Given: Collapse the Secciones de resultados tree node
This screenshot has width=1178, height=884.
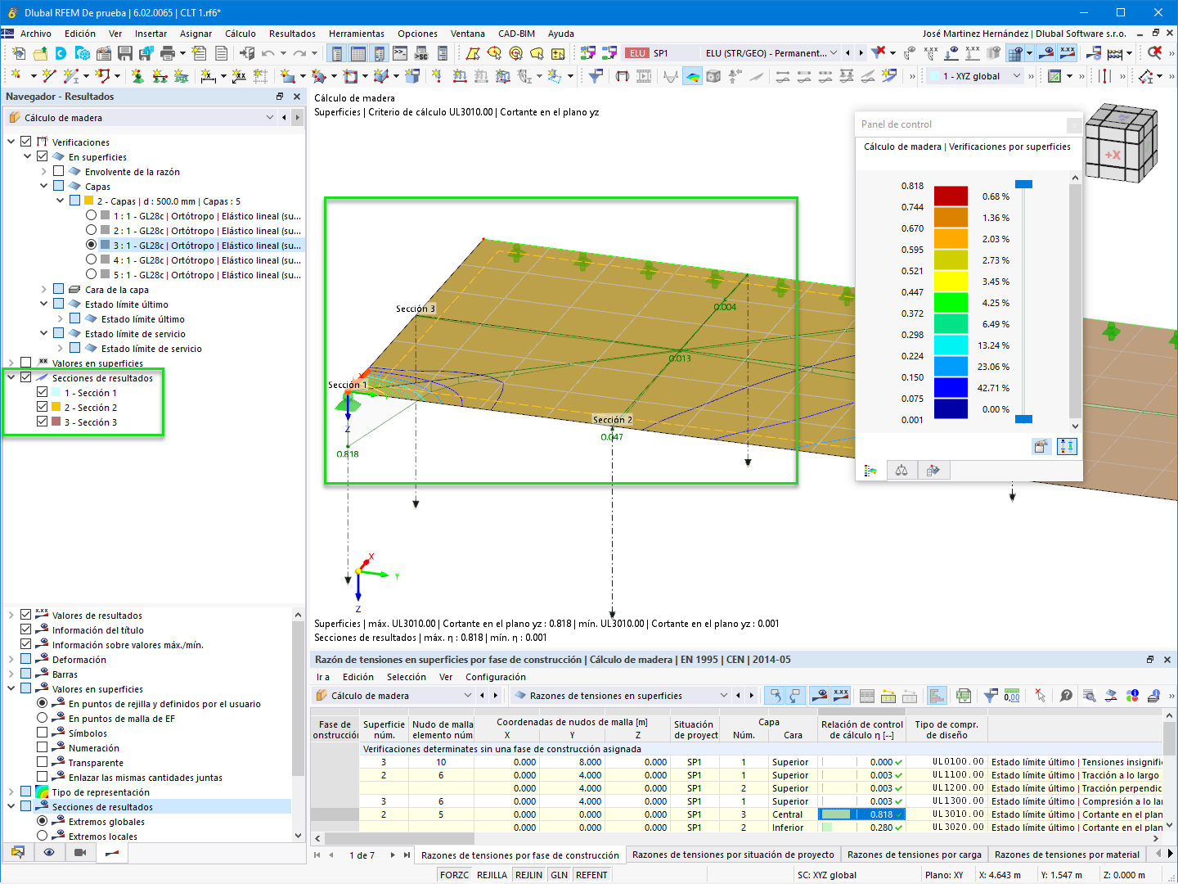Looking at the screenshot, I should pyautogui.click(x=11, y=377).
